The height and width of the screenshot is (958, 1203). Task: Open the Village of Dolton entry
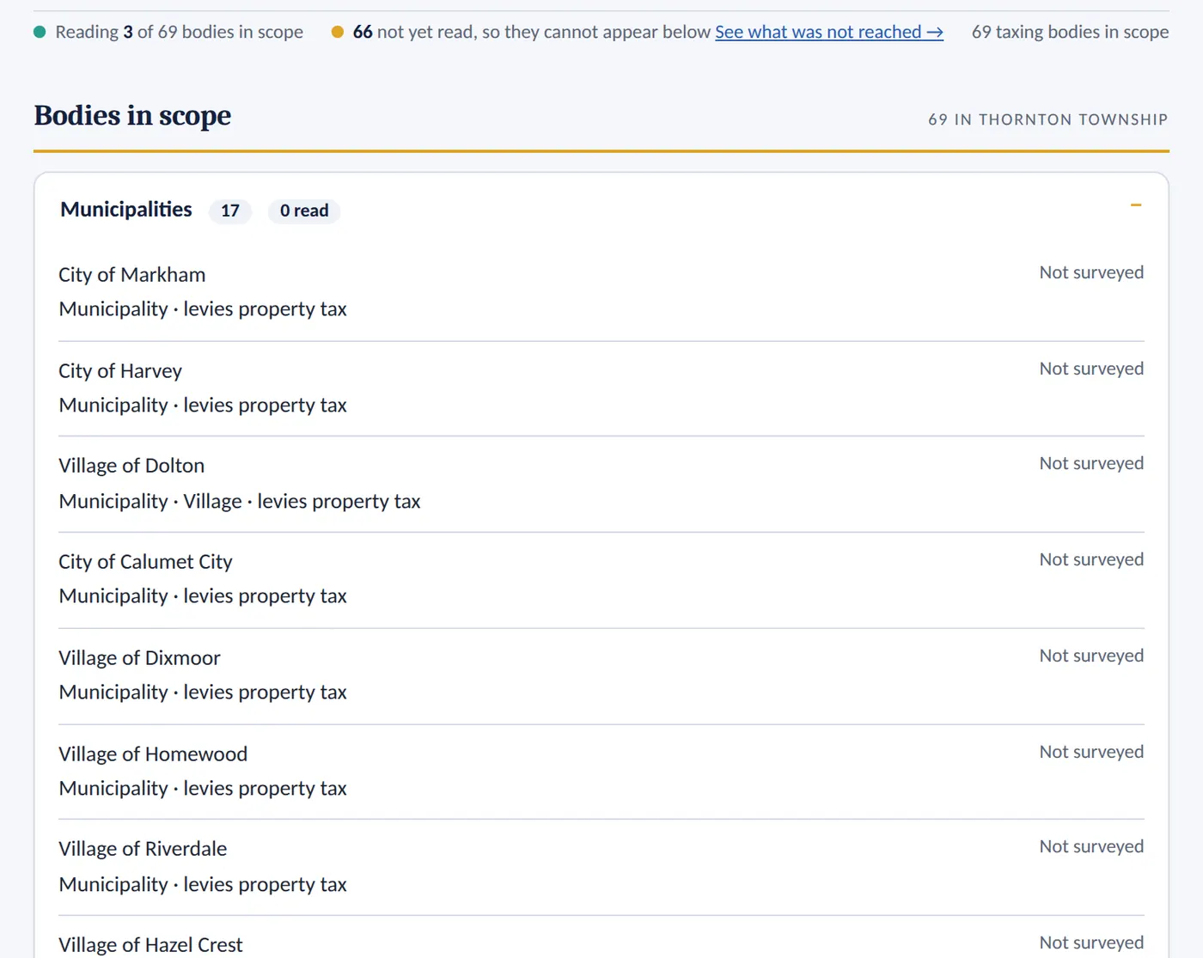601,484
